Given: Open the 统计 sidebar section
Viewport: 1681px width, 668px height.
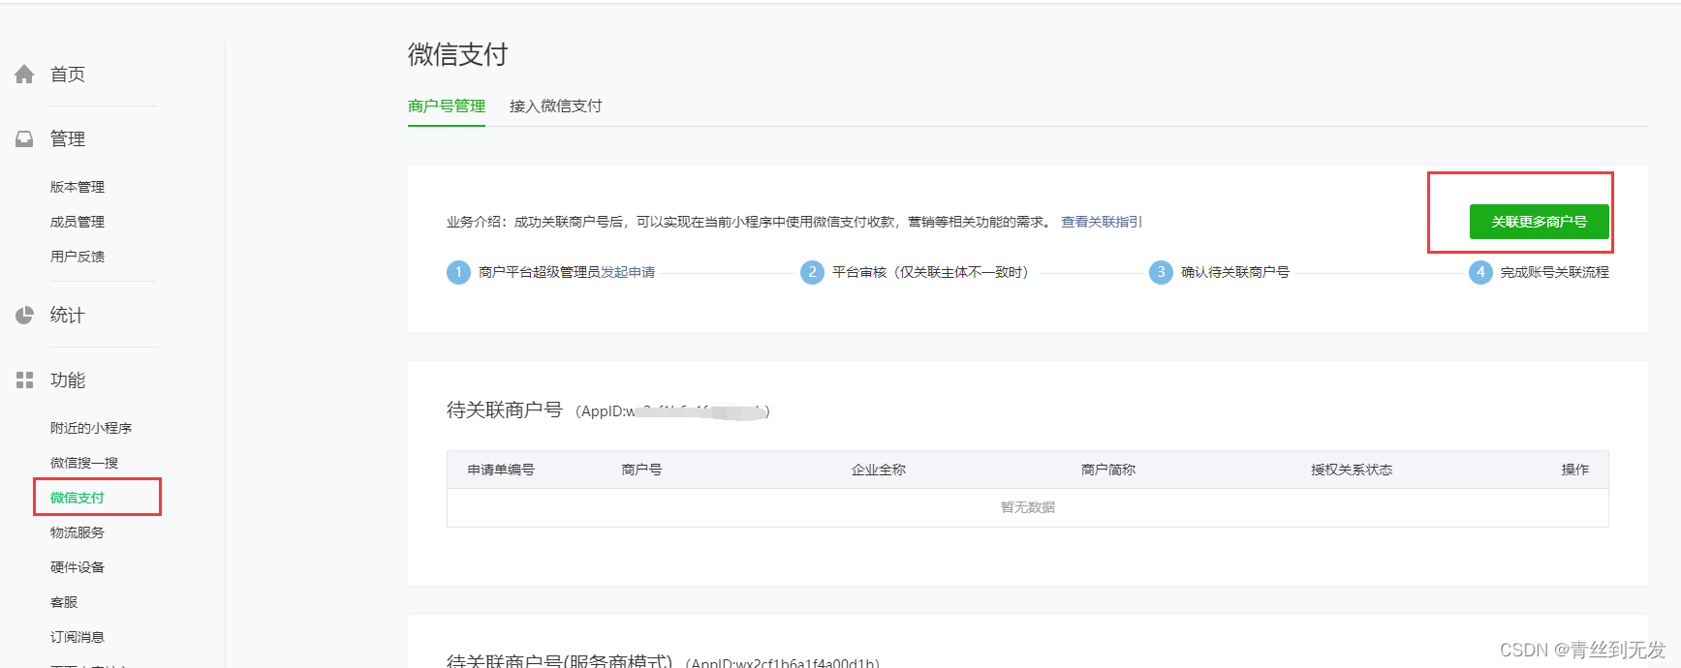Looking at the screenshot, I should point(68,316).
